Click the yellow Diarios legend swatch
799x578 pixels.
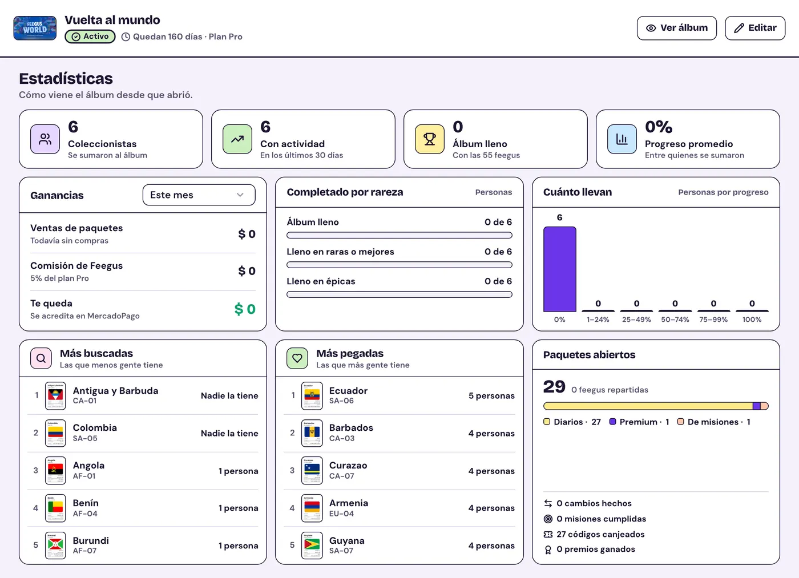click(547, 422)
